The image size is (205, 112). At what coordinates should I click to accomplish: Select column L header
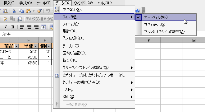tap(171, 40)
